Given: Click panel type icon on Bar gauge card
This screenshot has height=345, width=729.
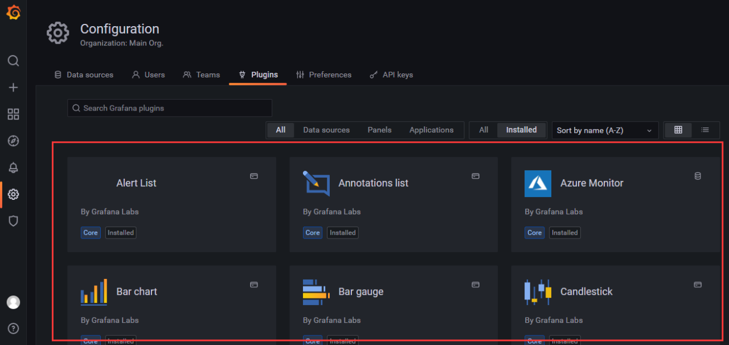Looking at the screenshot, I should pyautogui.click(x=476, y=285).
